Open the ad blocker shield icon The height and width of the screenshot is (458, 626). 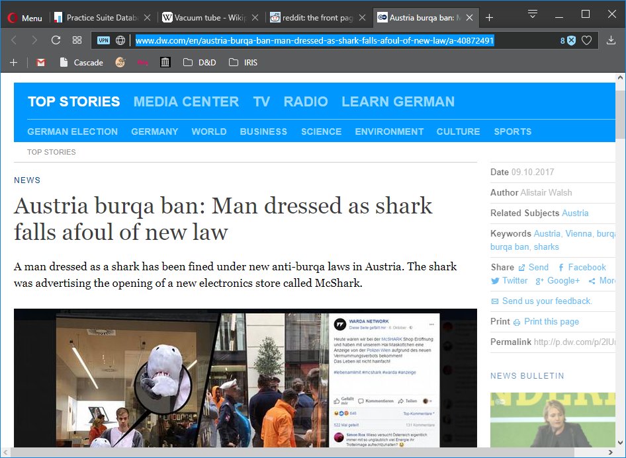coord(571,40)
